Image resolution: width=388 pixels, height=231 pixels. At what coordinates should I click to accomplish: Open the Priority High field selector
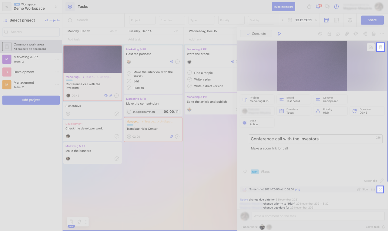tap(330, 111)
